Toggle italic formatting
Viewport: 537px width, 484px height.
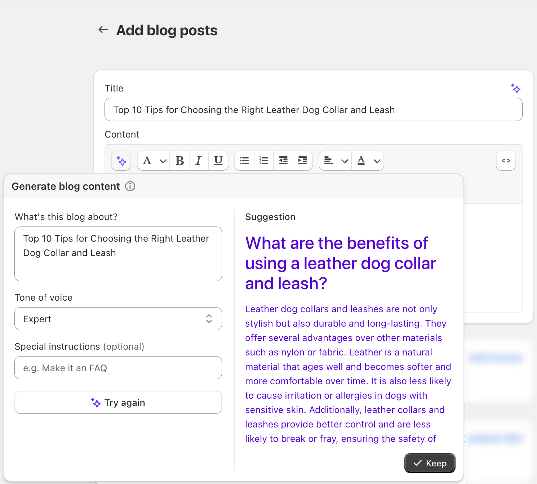point(199,161)
